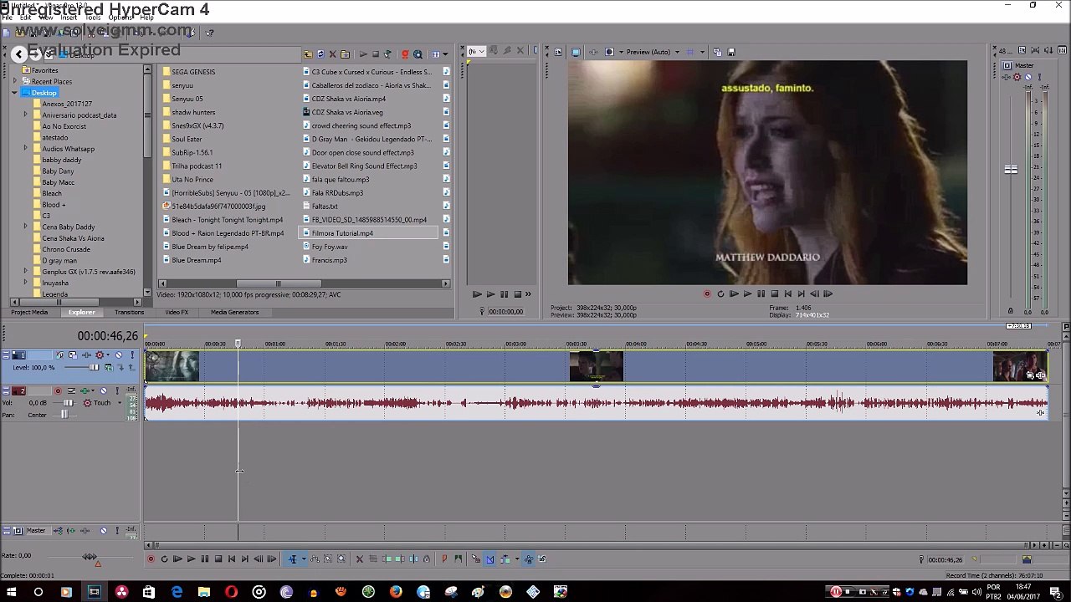Stop playback in timeline transport bar
Viewport: 1071px width, 602px height.
(218, 559)
